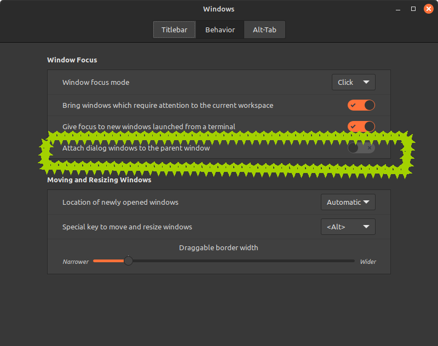The width and height of the screenshot is (438, 346).
Task: Open the Window focus mode dropdown
Action: [353, 82]
